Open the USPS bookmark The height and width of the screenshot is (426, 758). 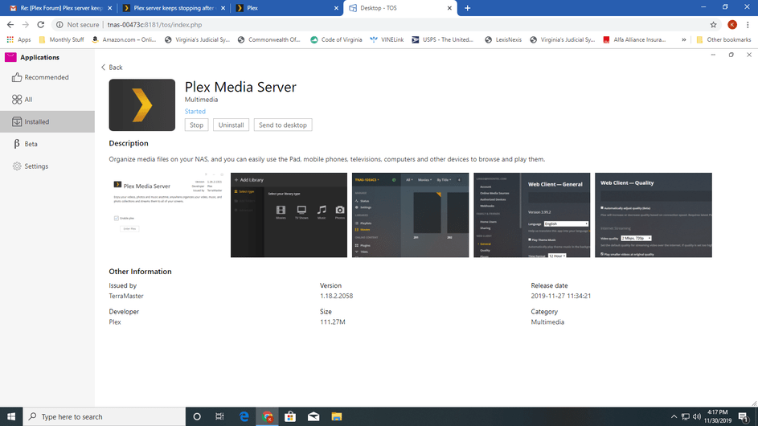point(443,39)
